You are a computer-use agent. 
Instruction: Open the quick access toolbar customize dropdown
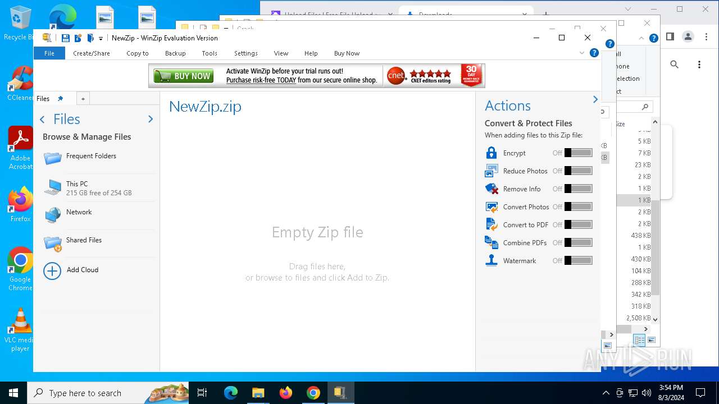(101, 38)
